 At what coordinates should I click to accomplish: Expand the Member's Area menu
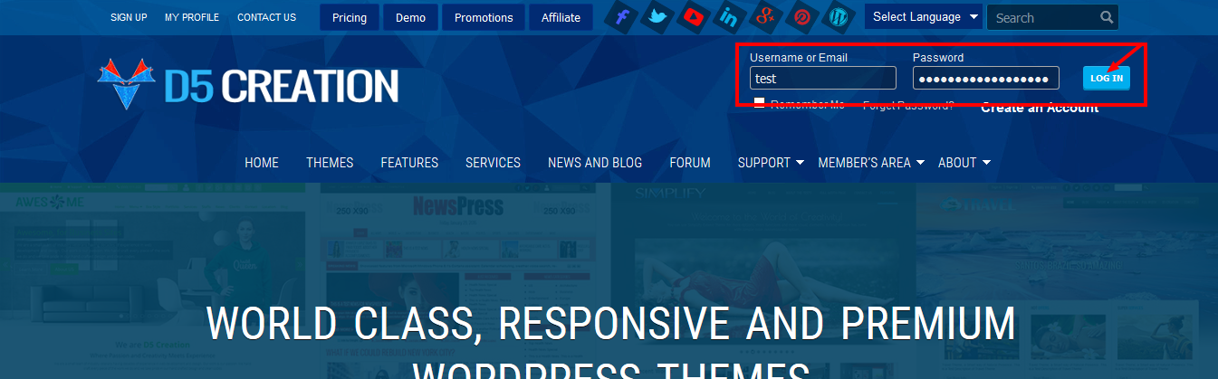(871, 163)
